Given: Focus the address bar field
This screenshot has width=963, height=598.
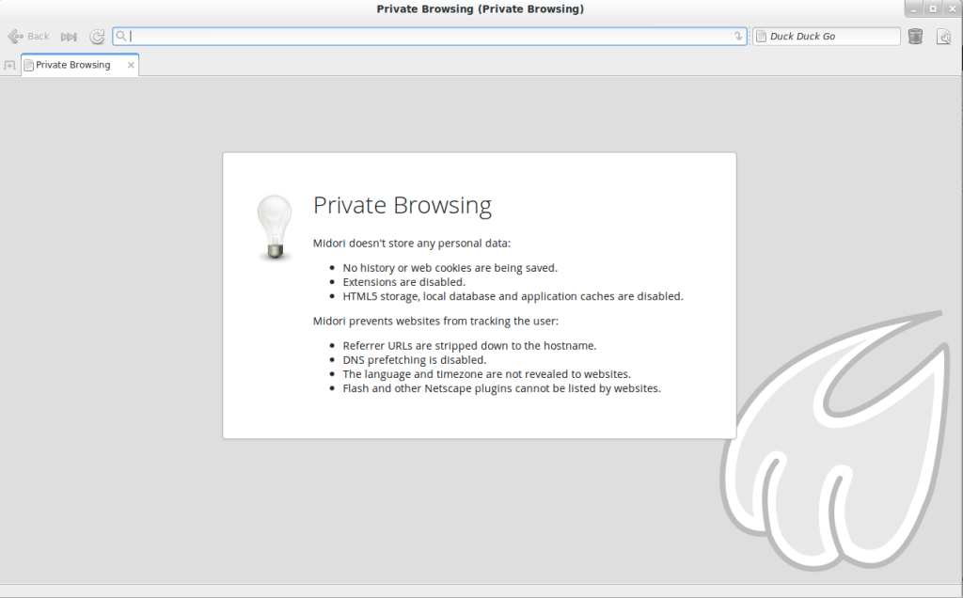Looking at the screenshot, I should coord(429,37).
